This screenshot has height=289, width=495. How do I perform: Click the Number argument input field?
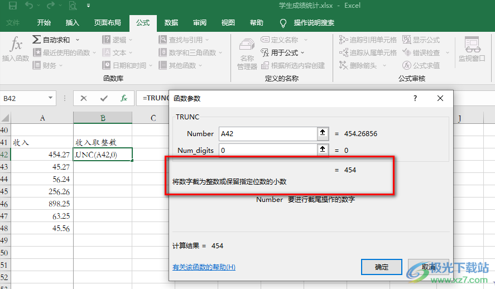tap(268, 134)
